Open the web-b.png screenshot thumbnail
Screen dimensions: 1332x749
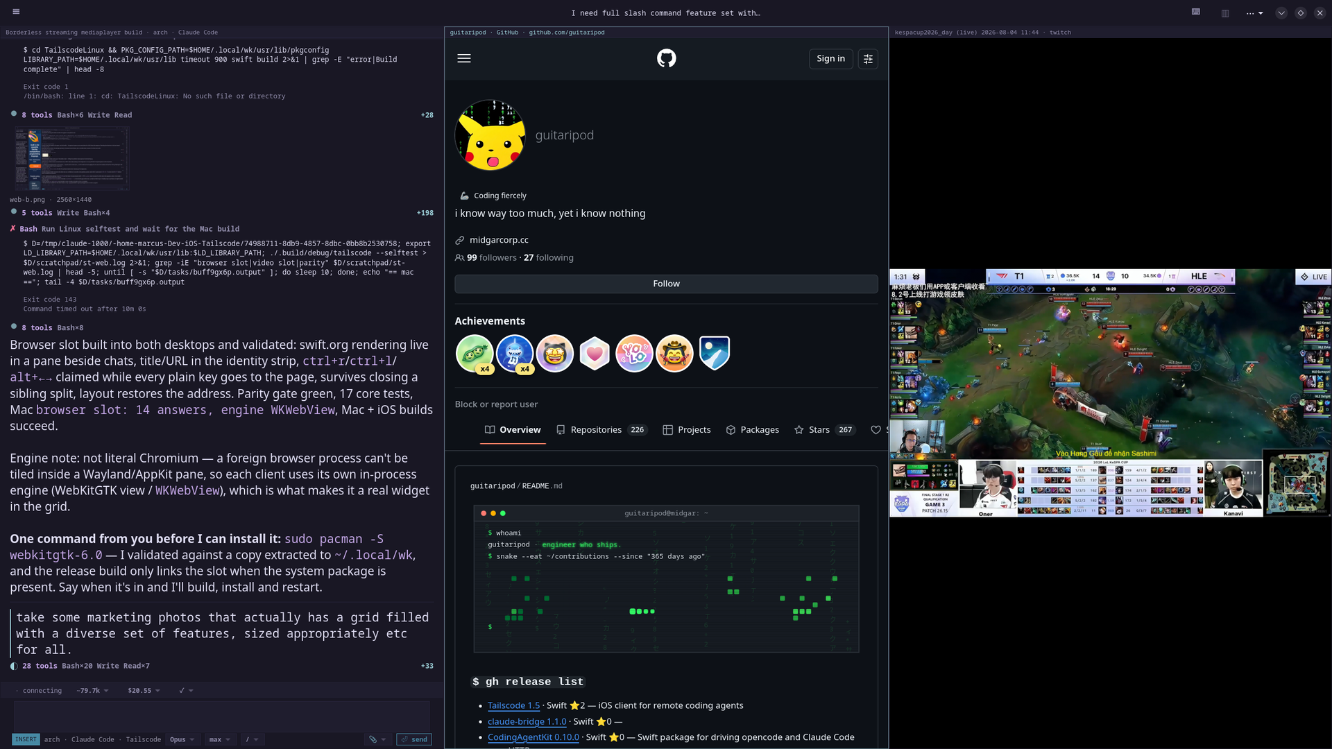point(71,159)
